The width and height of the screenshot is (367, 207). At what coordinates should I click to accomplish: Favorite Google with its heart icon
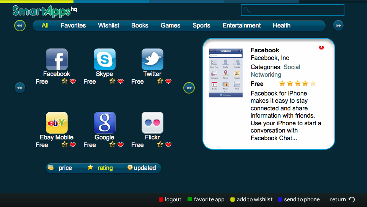click(x=121, y=145)
